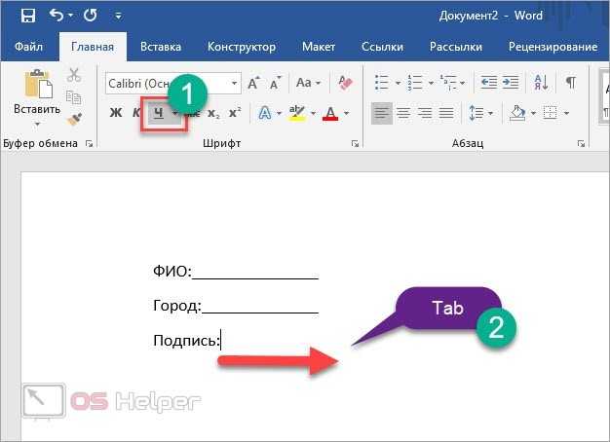The width and height of the screenshot is (610, 442).
Task: Increase paragraph indent
Action: tap(511, 83)
